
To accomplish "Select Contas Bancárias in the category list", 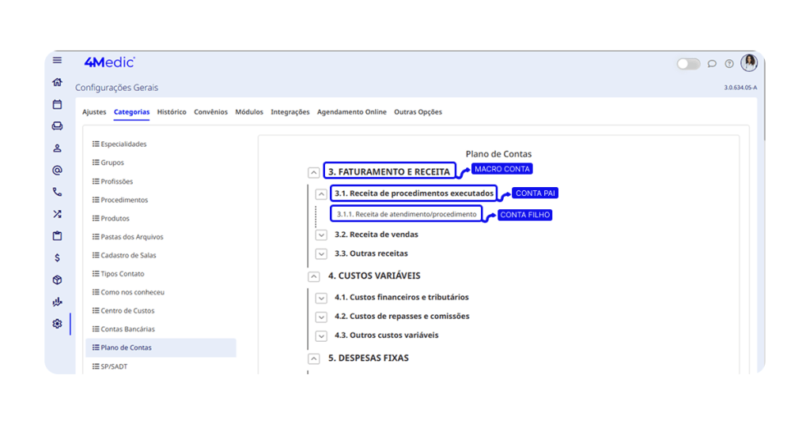I will point(127,329).
